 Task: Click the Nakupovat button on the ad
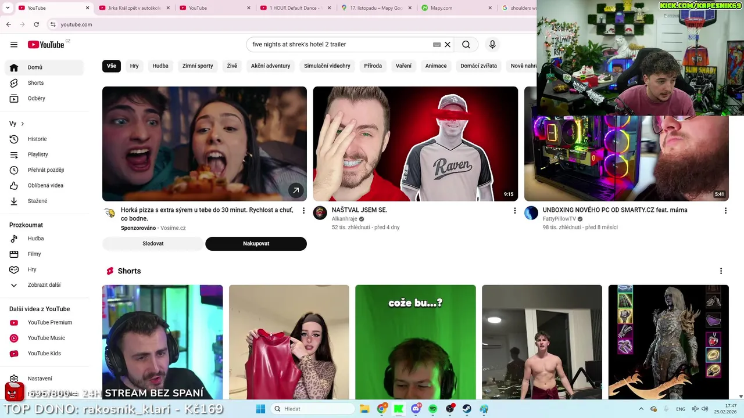point(256,244)
